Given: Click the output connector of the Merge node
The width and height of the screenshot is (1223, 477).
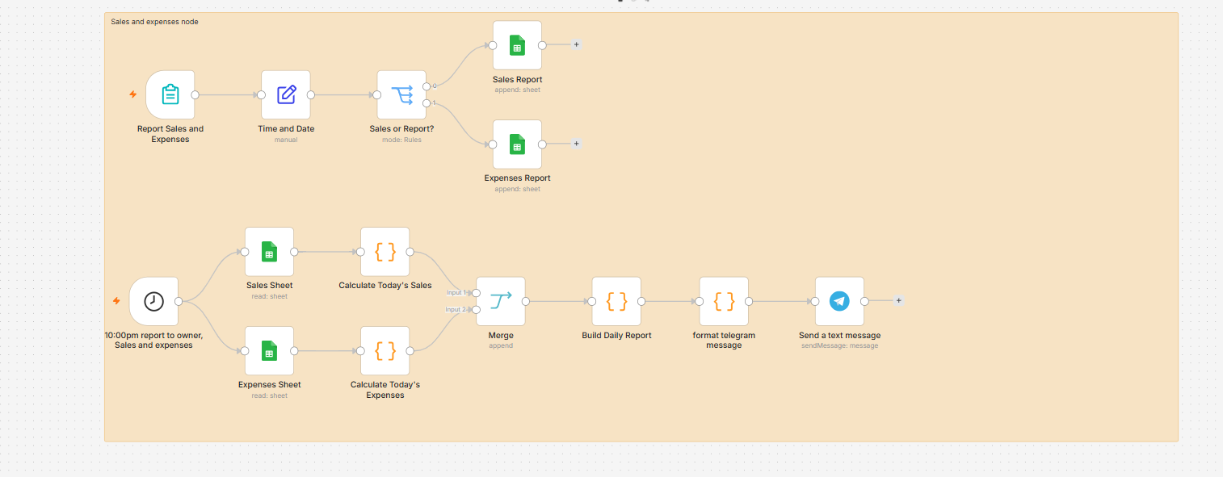Looking at the screenshot, I should (x=526, y=301).
